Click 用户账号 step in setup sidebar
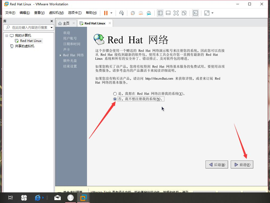The image size is (270, 203). tap(70, 38)
